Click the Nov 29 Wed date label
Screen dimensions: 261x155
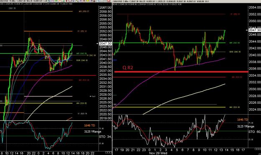point(158,153)
